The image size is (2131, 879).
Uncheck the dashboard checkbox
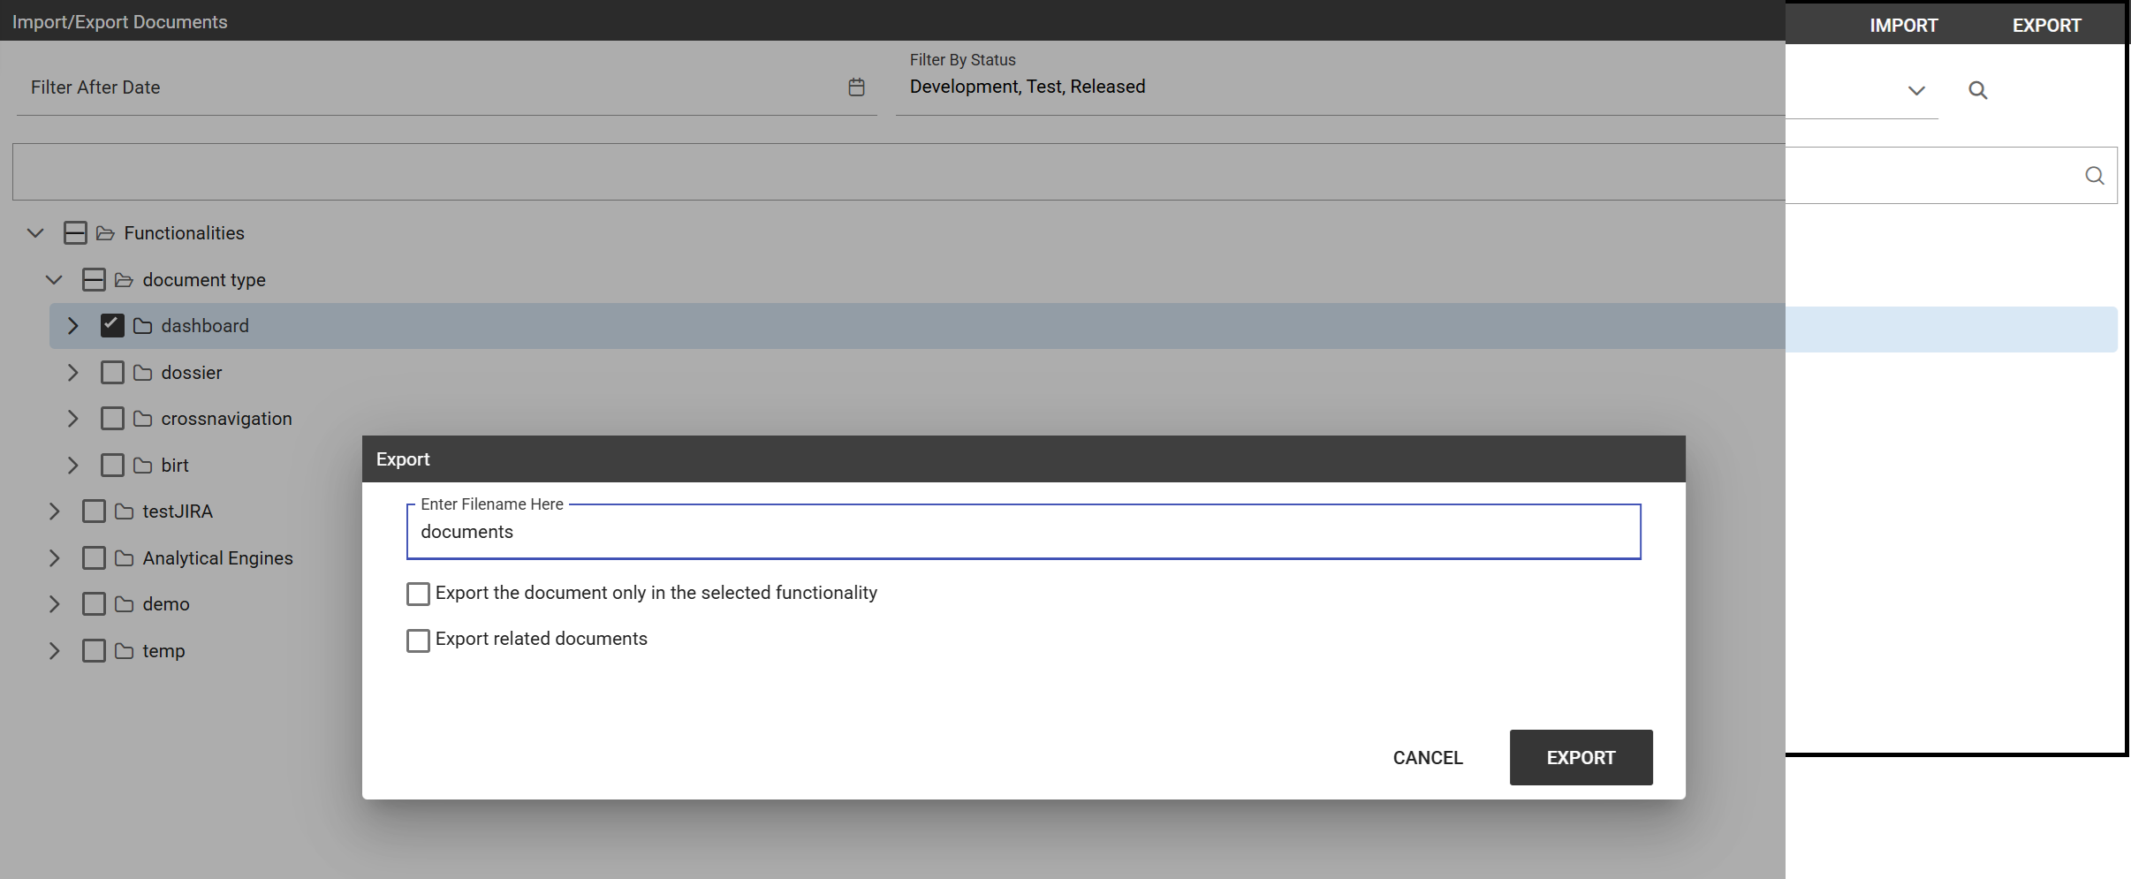pos(112,326)
